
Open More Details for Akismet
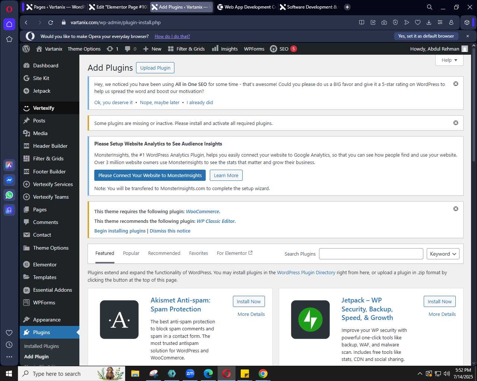[251, 314]
